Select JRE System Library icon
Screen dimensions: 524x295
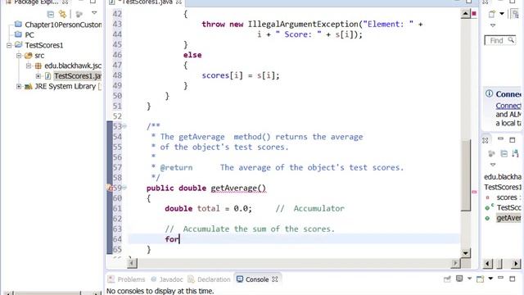coord(29,87)
